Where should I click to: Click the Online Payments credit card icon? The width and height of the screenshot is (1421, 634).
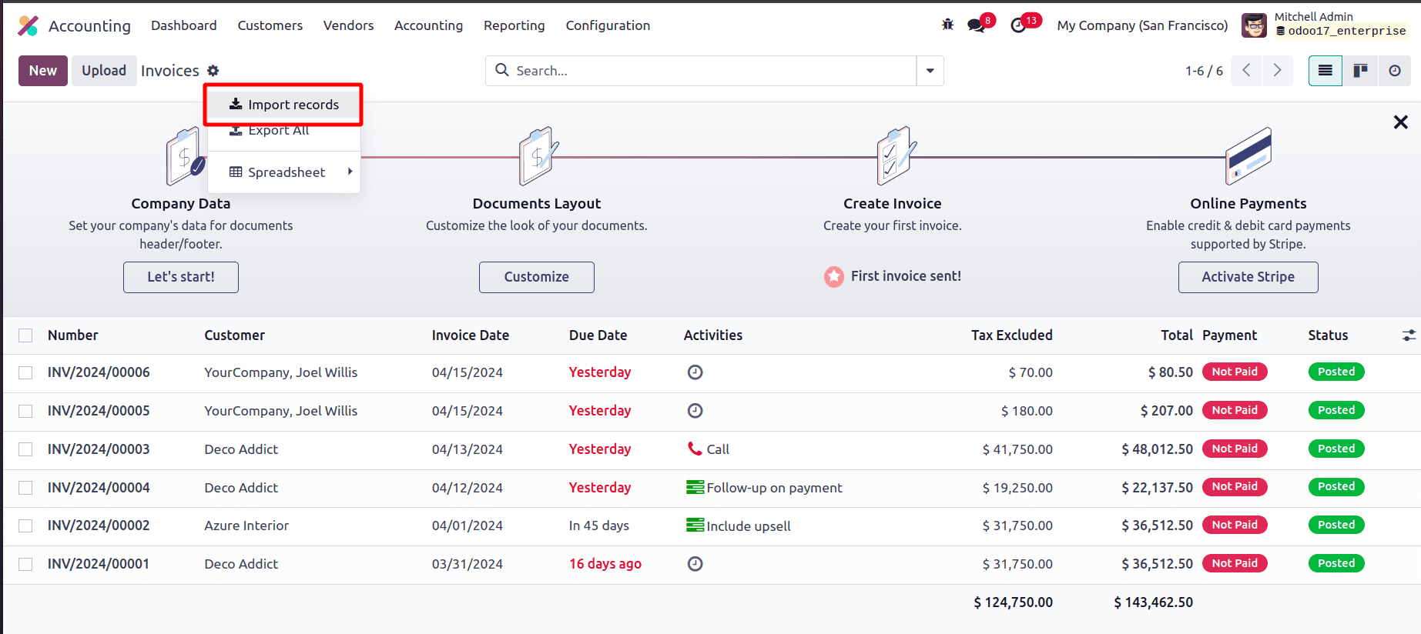[1248, 156]
